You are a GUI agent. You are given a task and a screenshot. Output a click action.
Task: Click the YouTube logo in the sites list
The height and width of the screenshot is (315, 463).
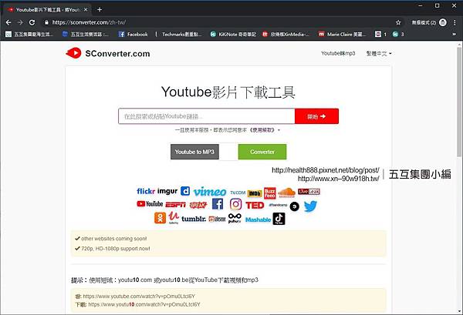[150, 204]
